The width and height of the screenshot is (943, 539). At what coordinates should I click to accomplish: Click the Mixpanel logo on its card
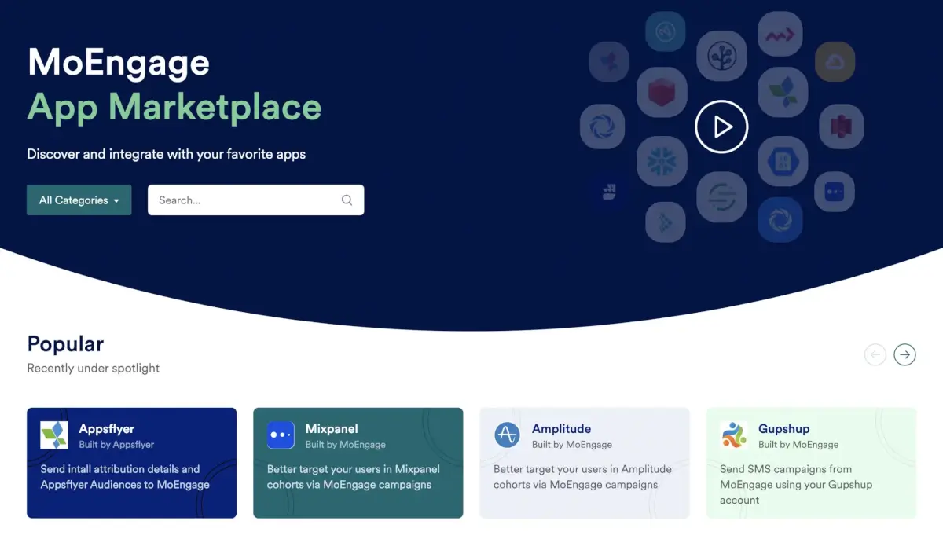tap(281, 435)
